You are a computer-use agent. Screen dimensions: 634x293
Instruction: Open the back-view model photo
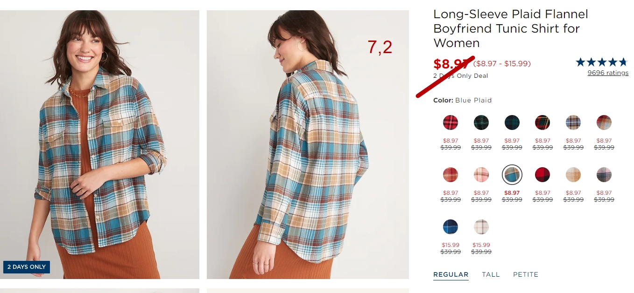[x=308, y=144]
